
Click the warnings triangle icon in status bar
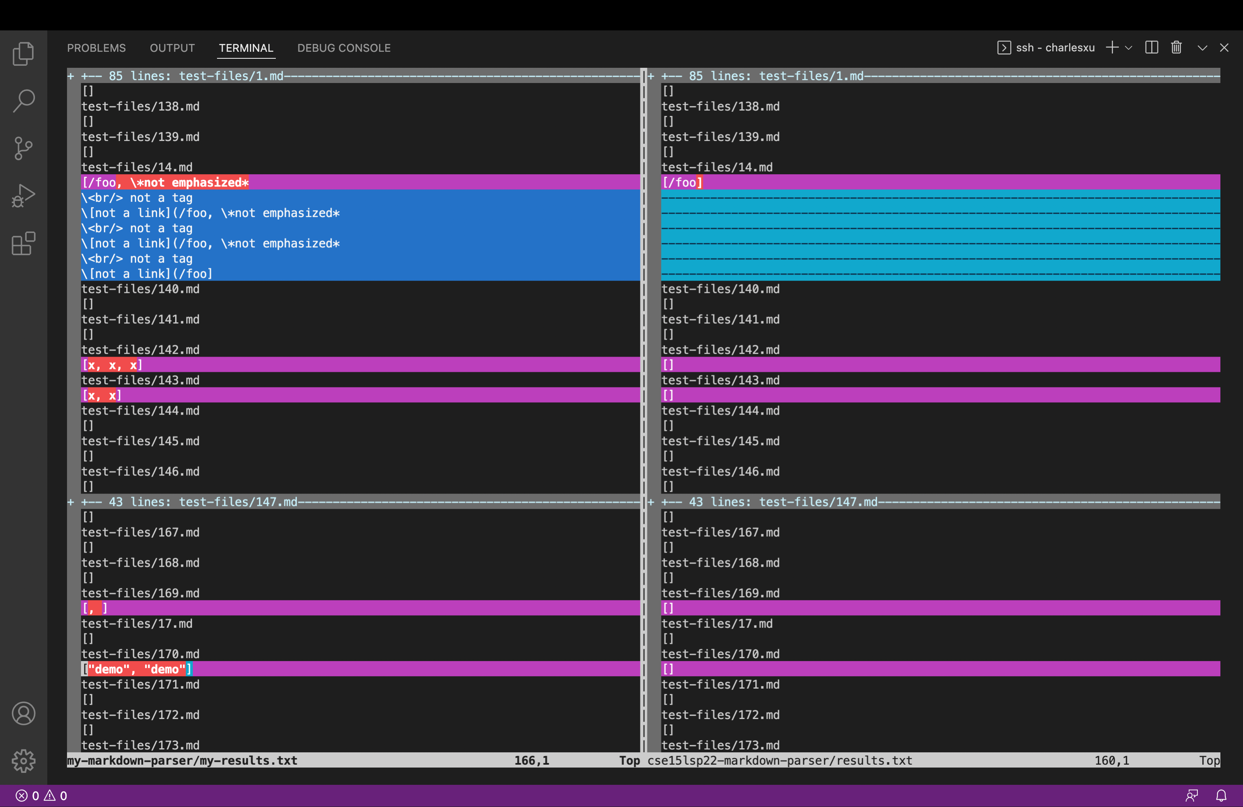point(50,795)
